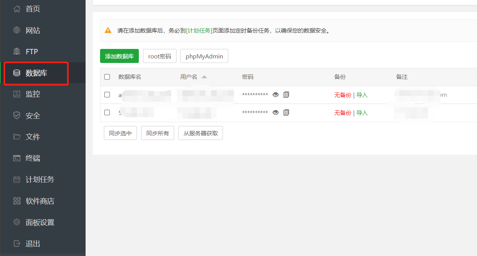Viewport: 477px width, 256px height.
Task: Click the green 添加数据库 button
Action: [119, 55]
